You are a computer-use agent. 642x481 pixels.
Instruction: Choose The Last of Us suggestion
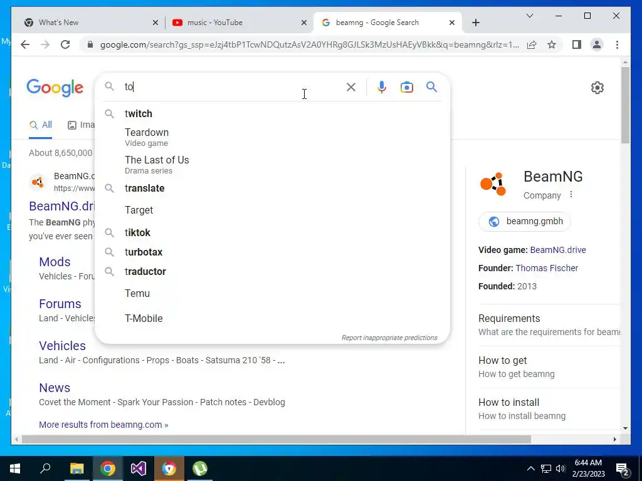pyautogui.click(x=272, y=165)
